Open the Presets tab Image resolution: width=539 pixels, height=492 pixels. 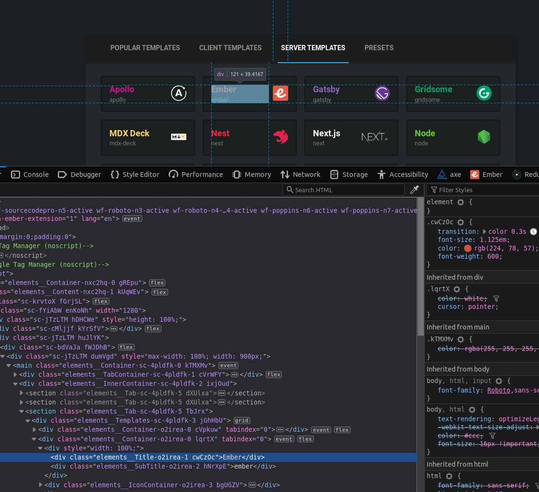tap(379, 48)
